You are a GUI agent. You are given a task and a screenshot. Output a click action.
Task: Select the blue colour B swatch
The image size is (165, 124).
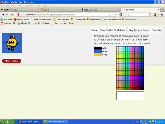98,51
